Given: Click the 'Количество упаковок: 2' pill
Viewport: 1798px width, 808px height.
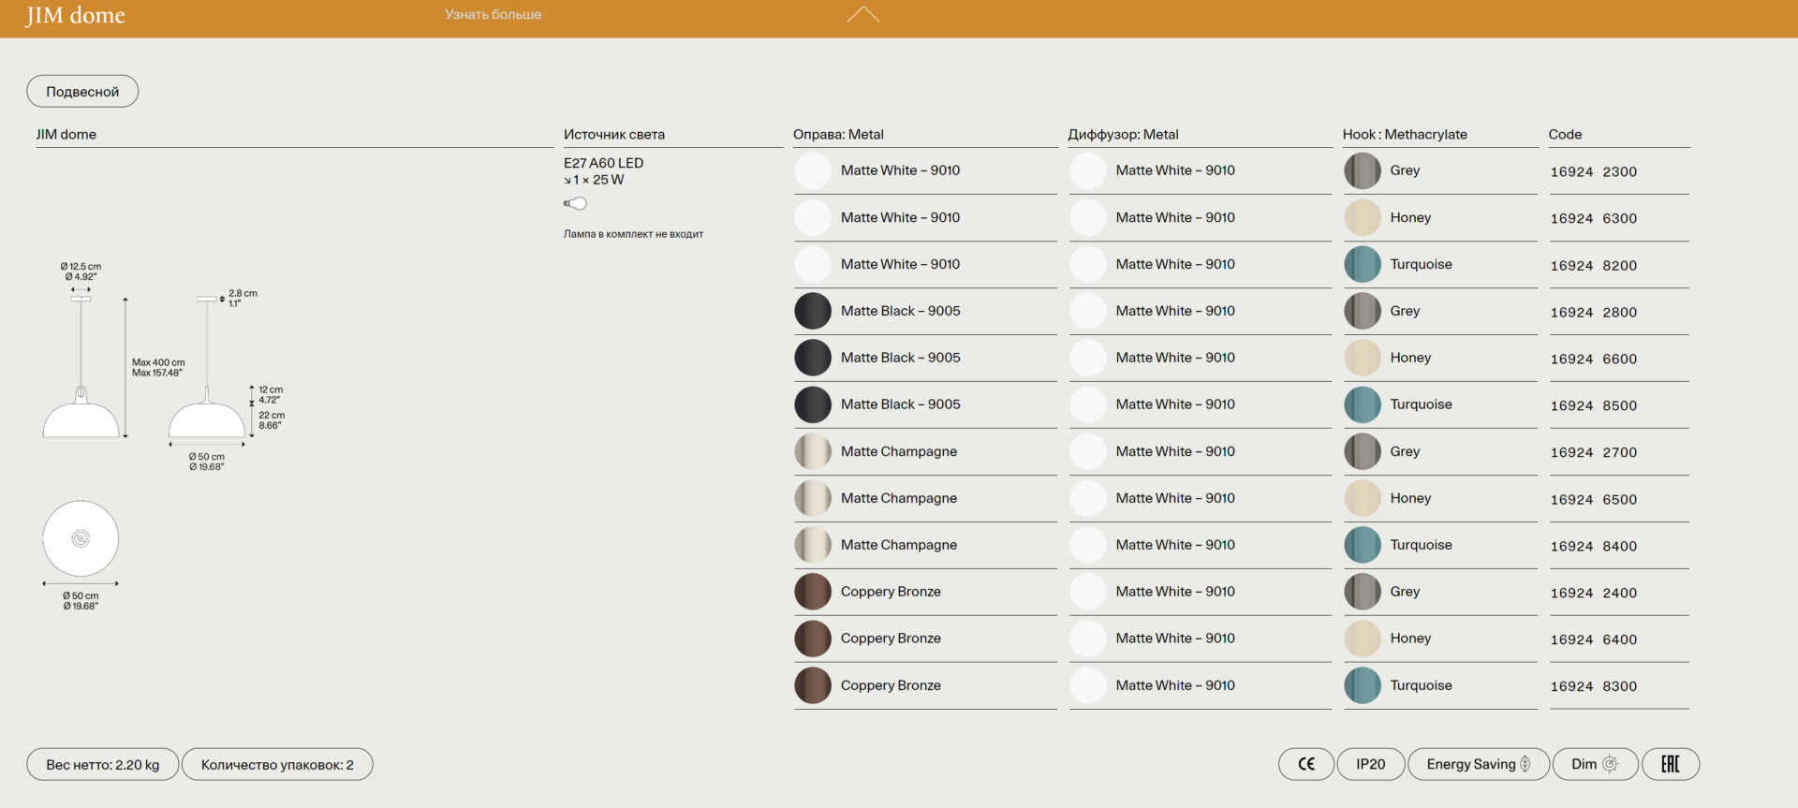Looking at the screenshot, I should click(277, 765).
